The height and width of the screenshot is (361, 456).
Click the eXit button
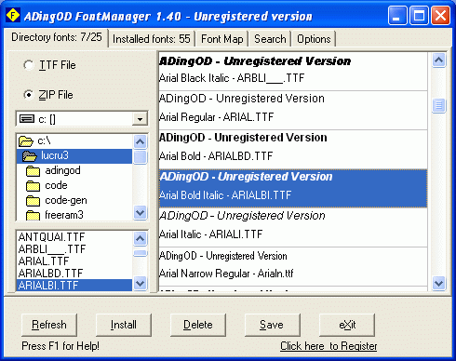[347, 325]
